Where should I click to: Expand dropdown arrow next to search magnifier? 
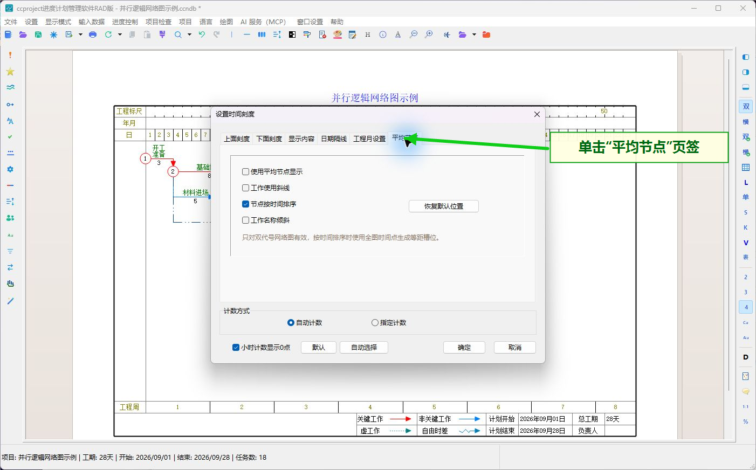pos(189,34)
